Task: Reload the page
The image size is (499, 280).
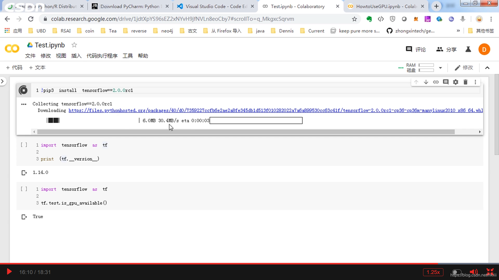Action: (31, 19)
